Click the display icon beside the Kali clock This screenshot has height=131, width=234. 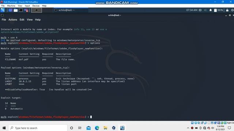point(200,10)
